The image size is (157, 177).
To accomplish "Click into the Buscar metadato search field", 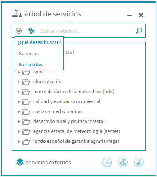I will click(x=87, y=31).
